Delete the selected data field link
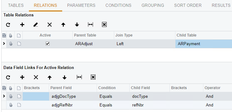This screenshot has height=112, width=232. 36,77
